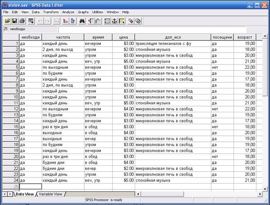Click the Open File toolbar icon
The height and width of the screenshot is (205, 270).
7,21
